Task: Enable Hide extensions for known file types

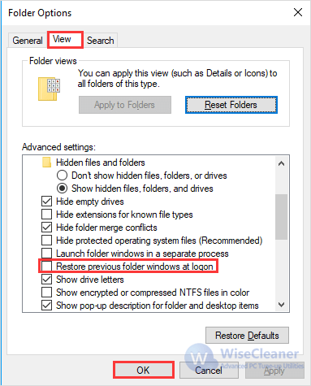Action: 46,215
